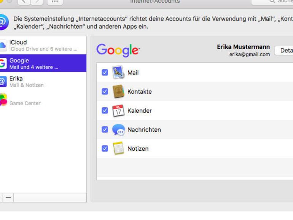Click the Kalender label text
The image size is (293, 220).
click(x=140, y=111)
